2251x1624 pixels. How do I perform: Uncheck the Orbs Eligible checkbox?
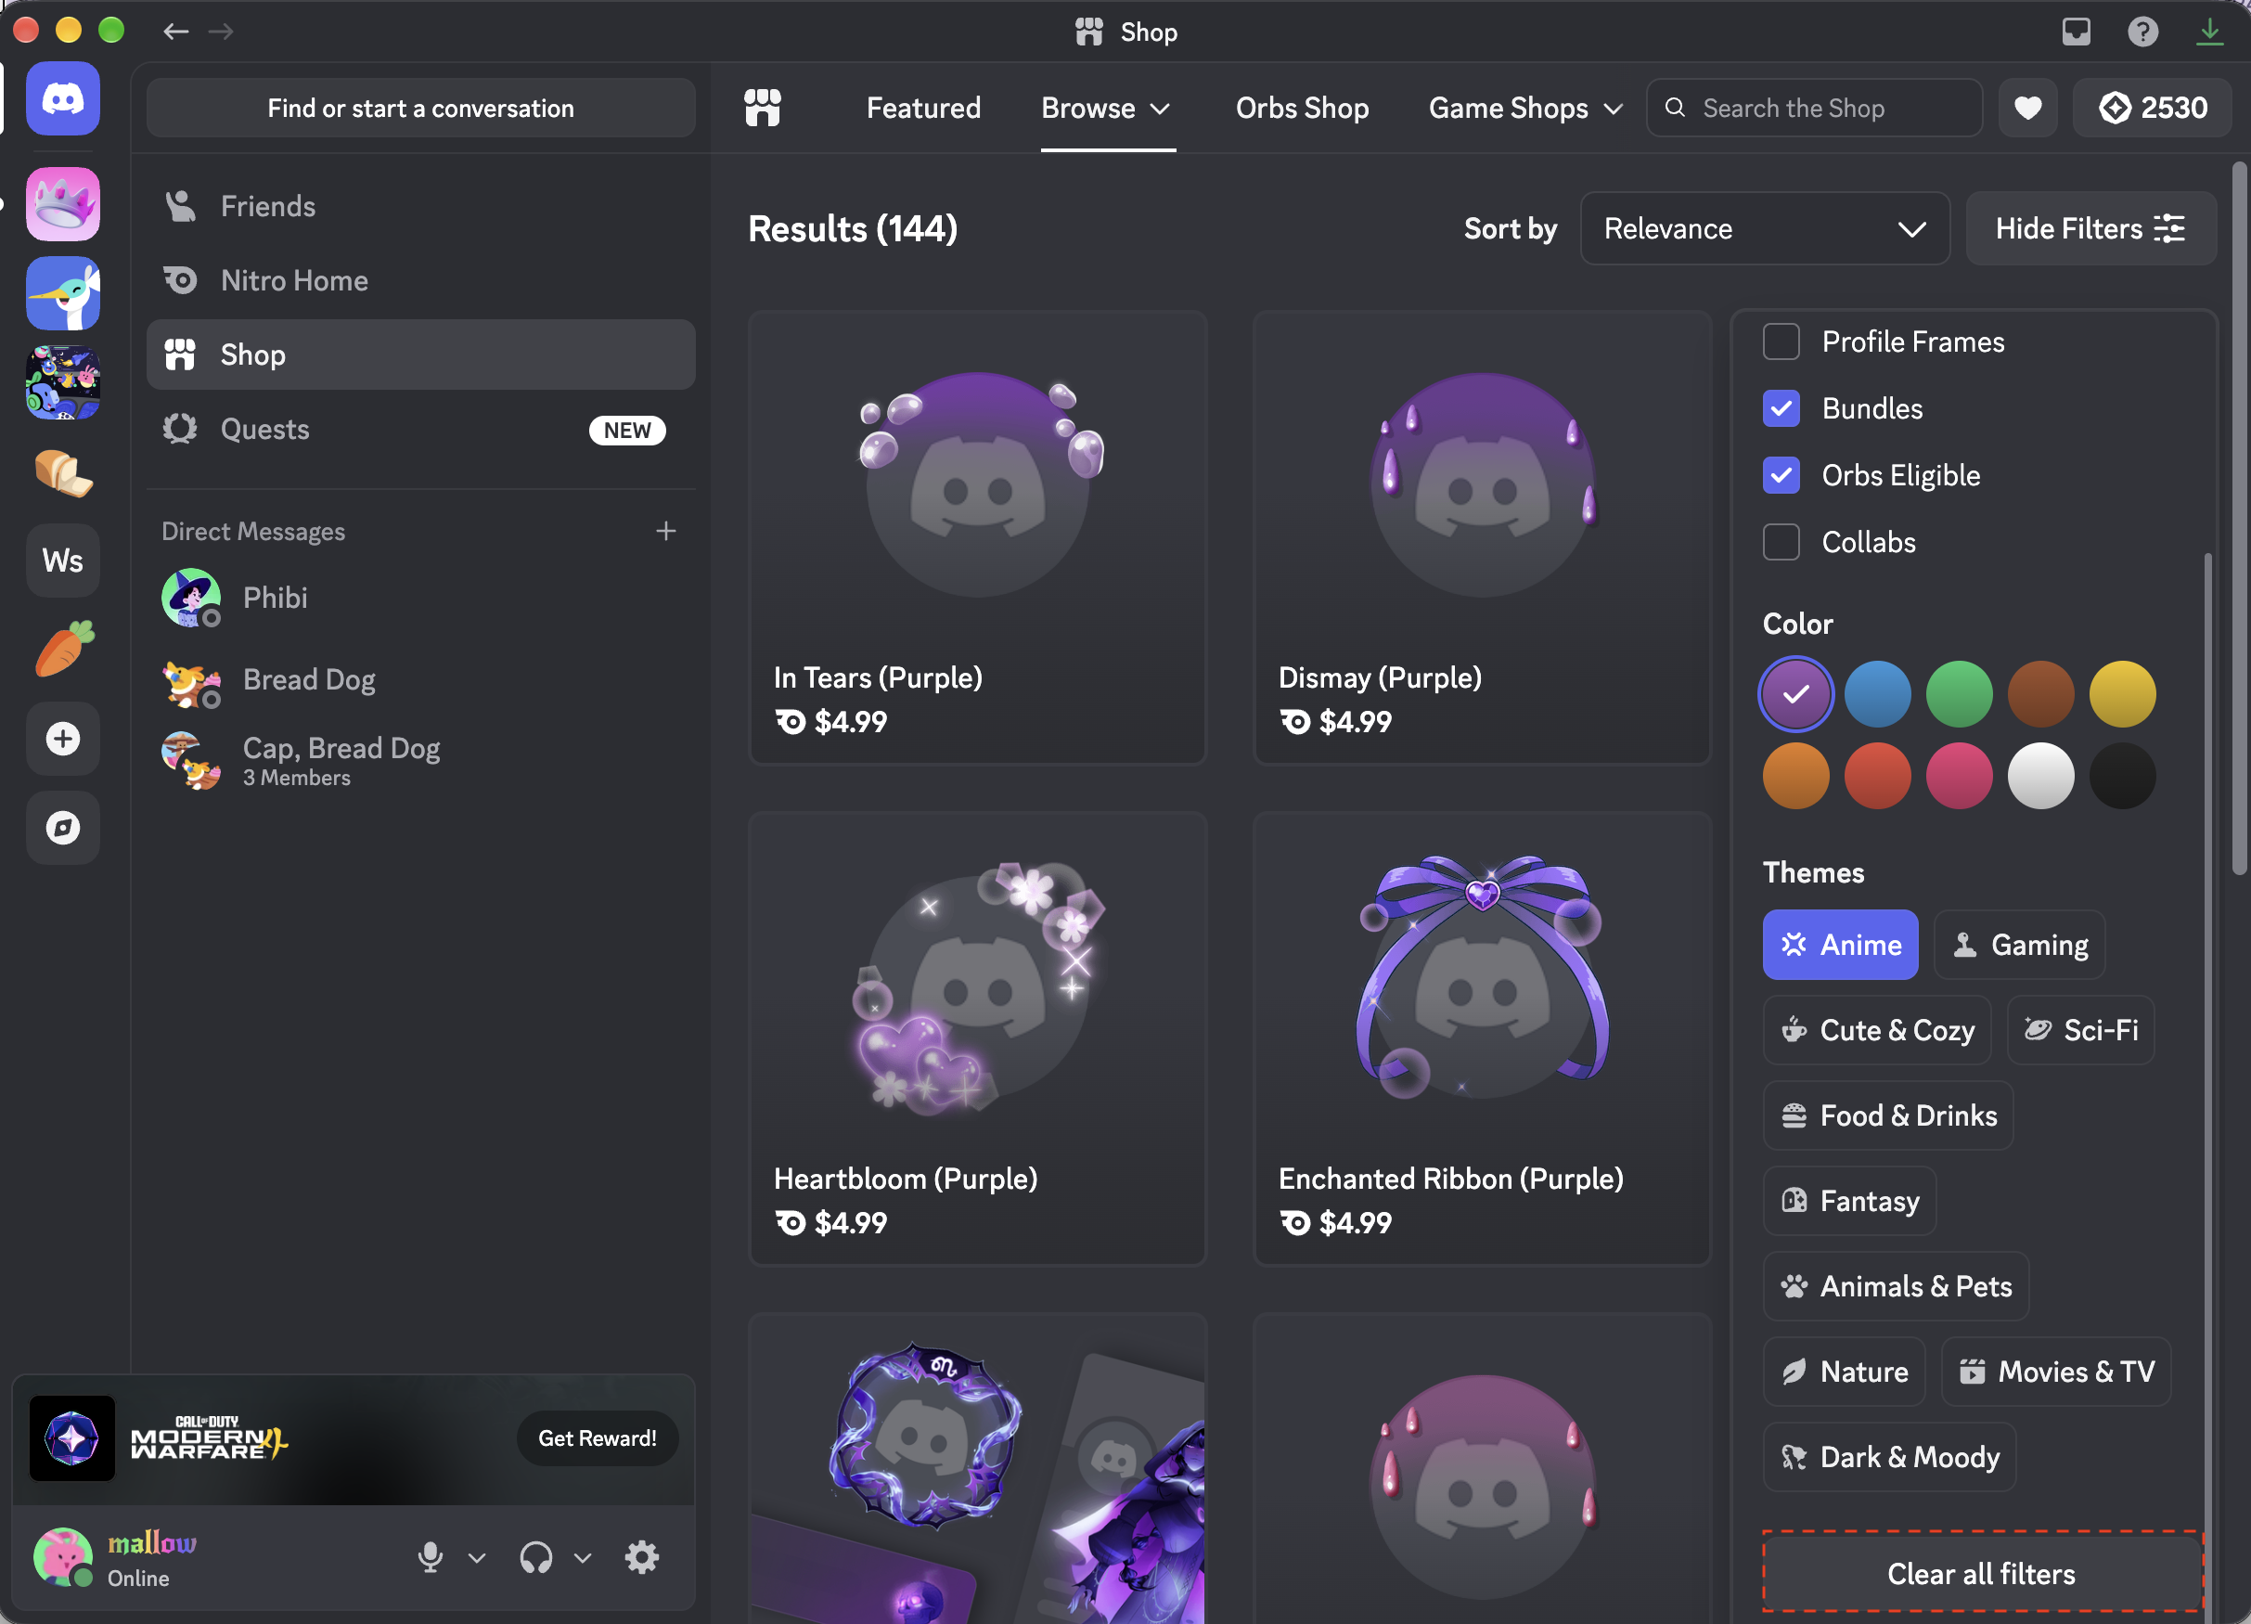click(x=1782, y=475)
